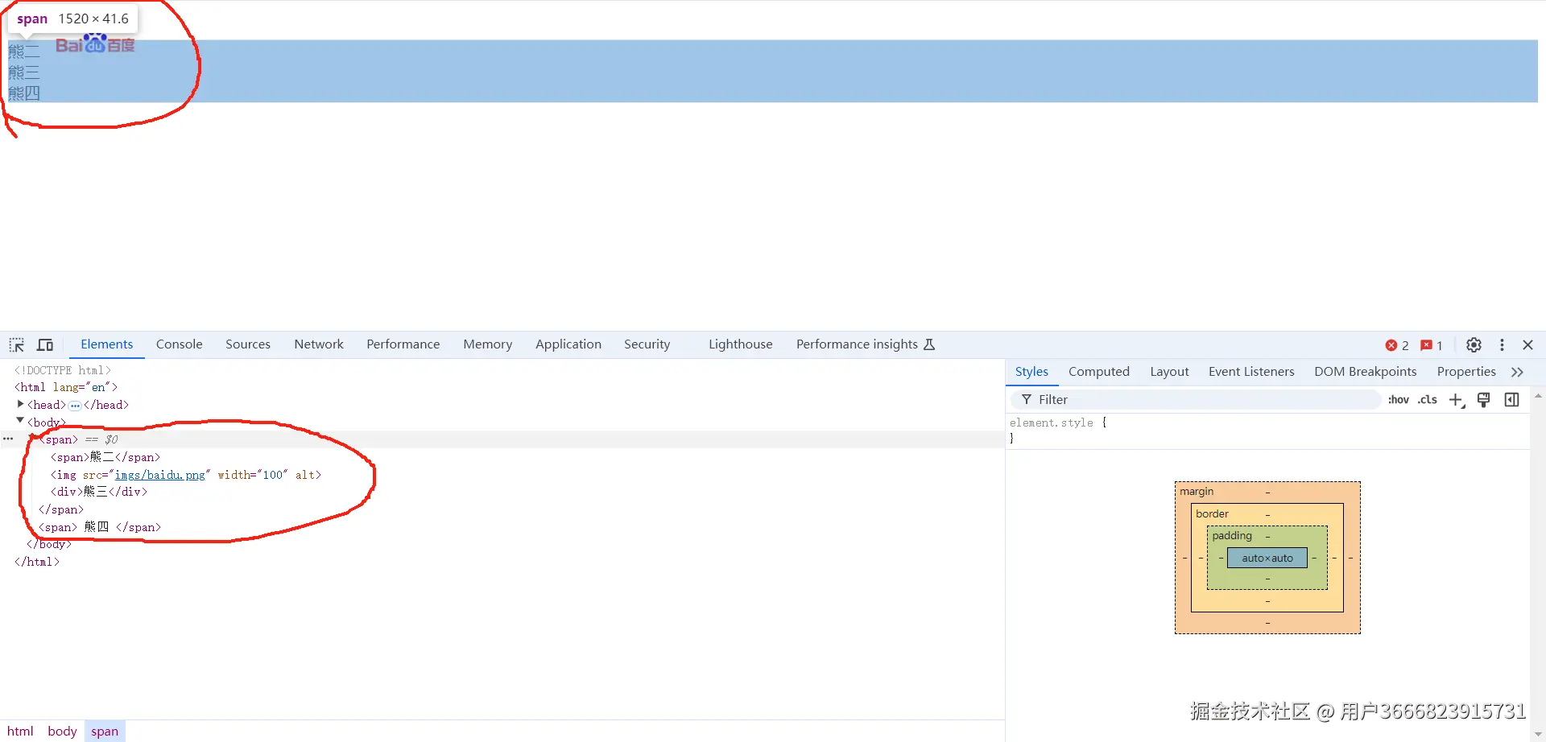This screenshot has width=1546, height=742.
Task: Select the Computed sidebar tab
Action: coord(1099,372)
